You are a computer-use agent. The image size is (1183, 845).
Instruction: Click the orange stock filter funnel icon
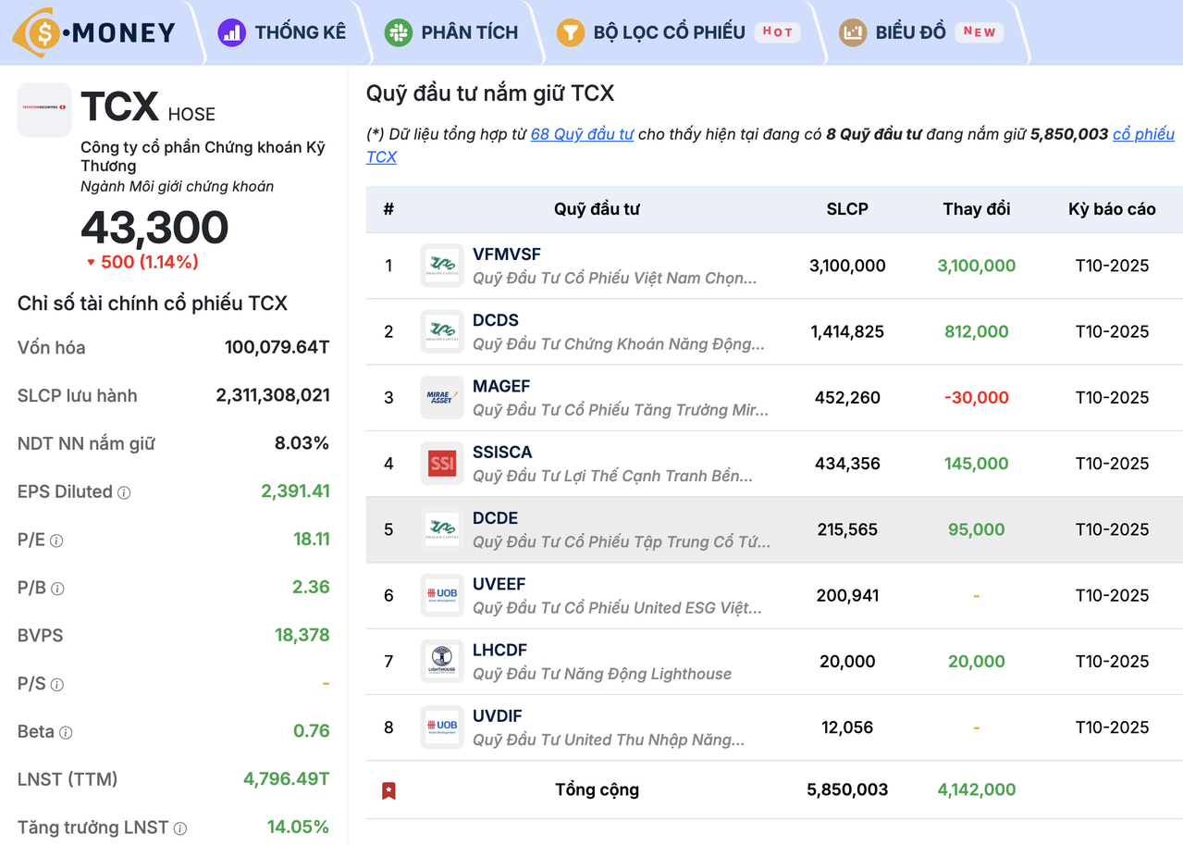570,32
